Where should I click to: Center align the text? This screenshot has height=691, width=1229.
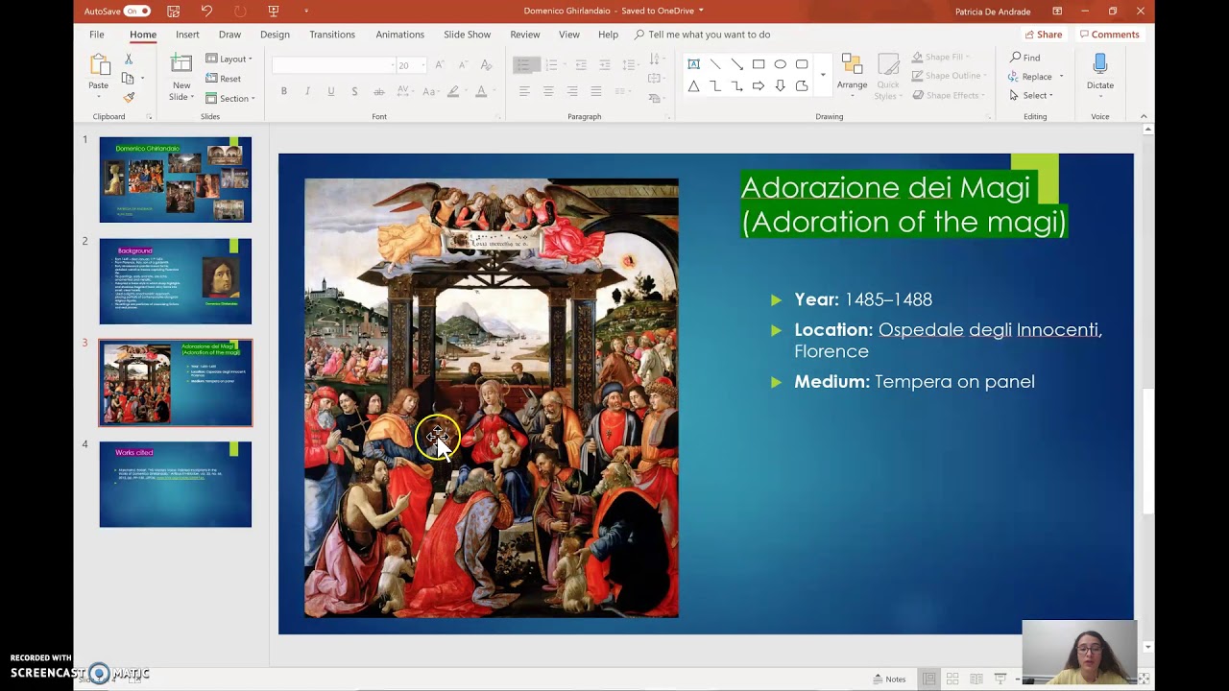coord(548,91)
